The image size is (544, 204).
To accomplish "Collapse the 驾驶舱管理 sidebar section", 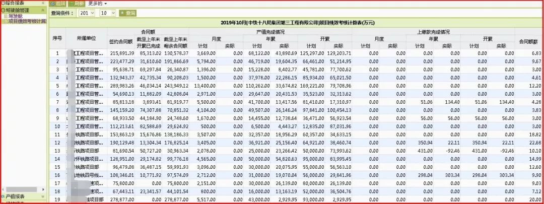I will (x=43, y=11).
